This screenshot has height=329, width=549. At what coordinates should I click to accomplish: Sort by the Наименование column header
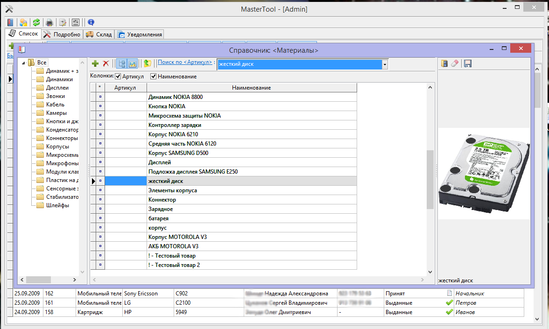[x=251, y=88]
